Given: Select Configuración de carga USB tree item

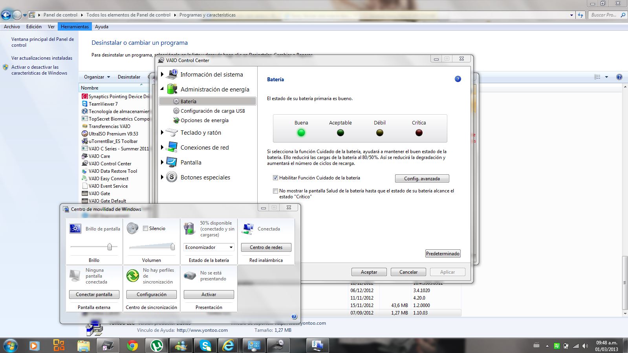Looking at the screenshot, I should (x=212, y=111).
